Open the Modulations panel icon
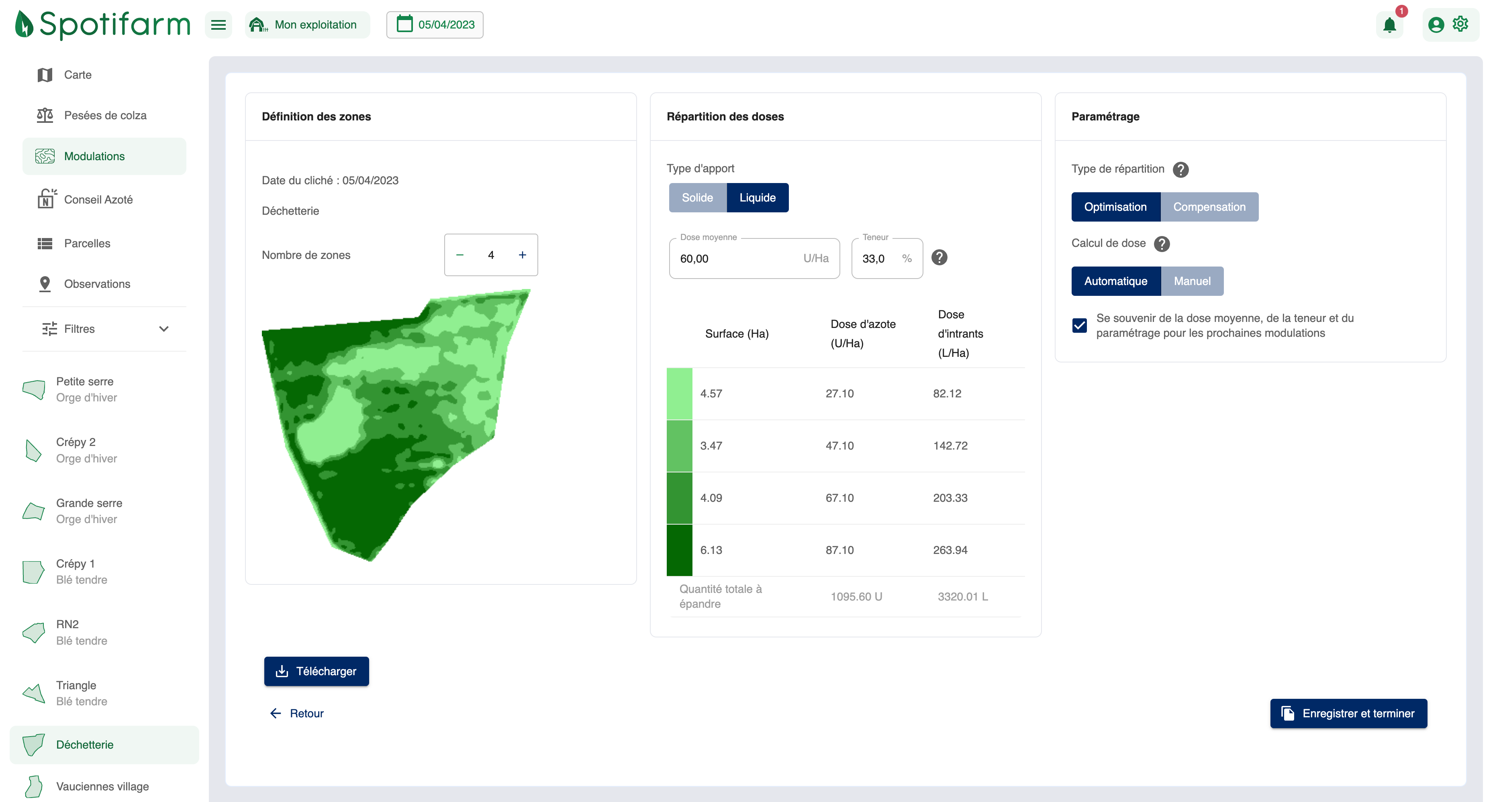 click(45, 156)
